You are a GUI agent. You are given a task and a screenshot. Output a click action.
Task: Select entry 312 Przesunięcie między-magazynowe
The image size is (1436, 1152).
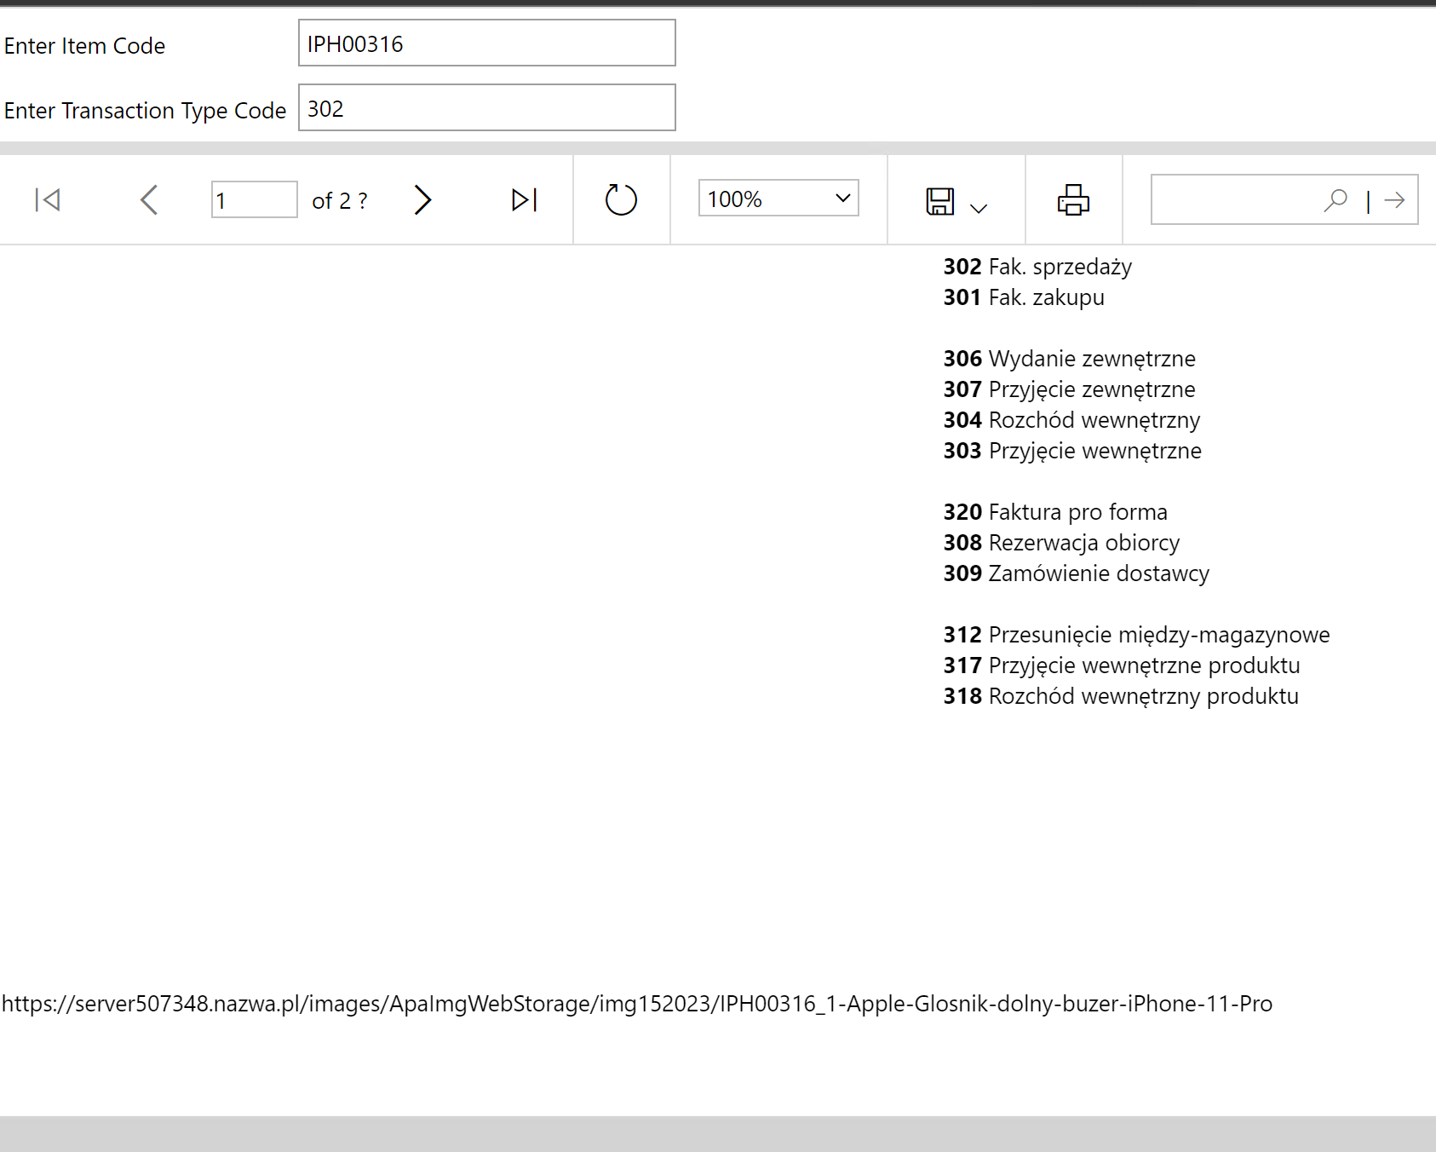(1136, 634)
